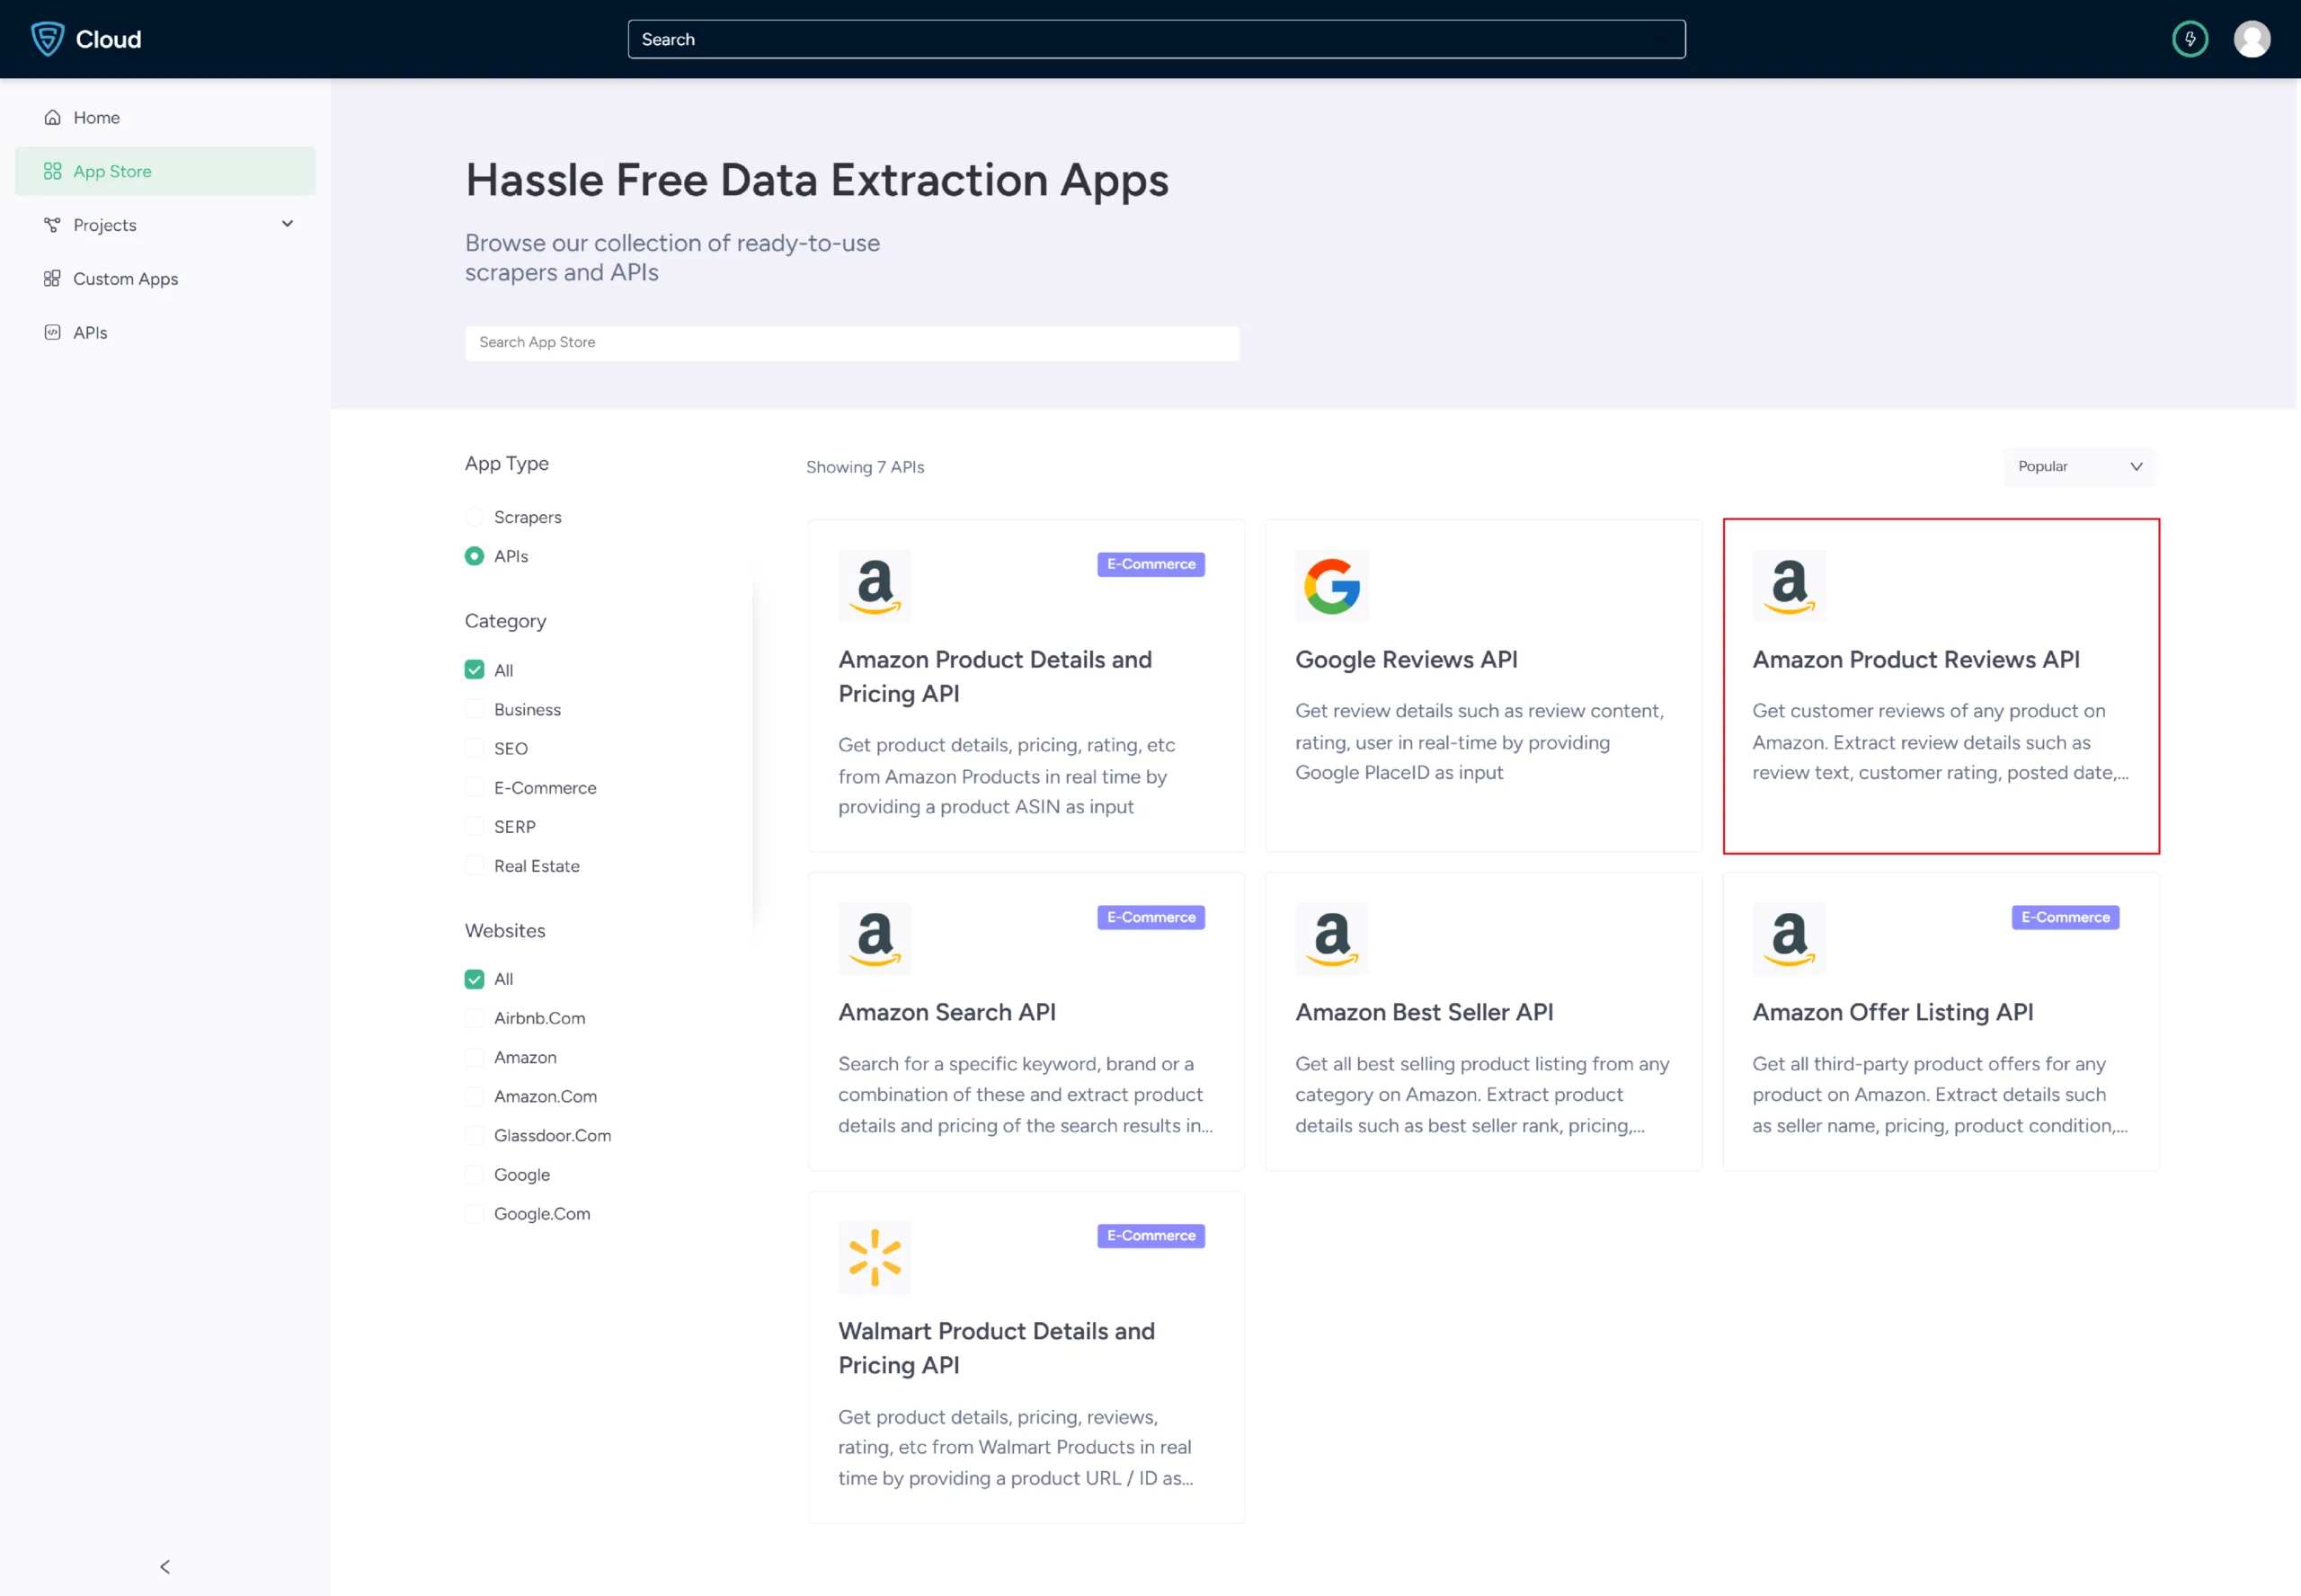
Task: Check the Glassdoor.Com website filter
Action: (x=474, y=1135)
